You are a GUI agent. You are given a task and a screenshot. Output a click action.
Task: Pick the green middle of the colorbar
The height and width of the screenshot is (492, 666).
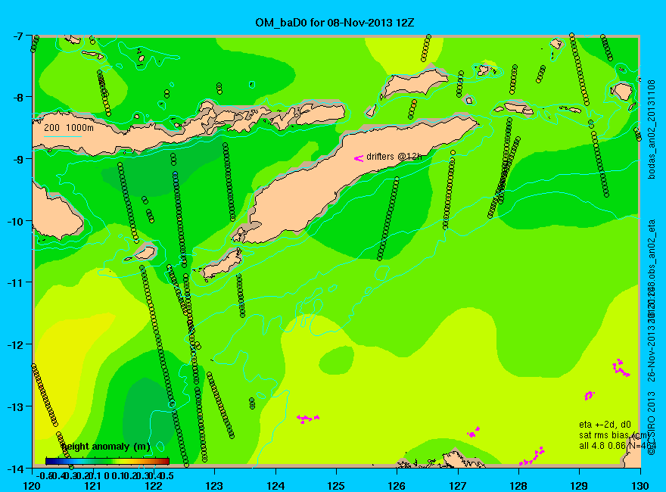(x=107, y=461)
